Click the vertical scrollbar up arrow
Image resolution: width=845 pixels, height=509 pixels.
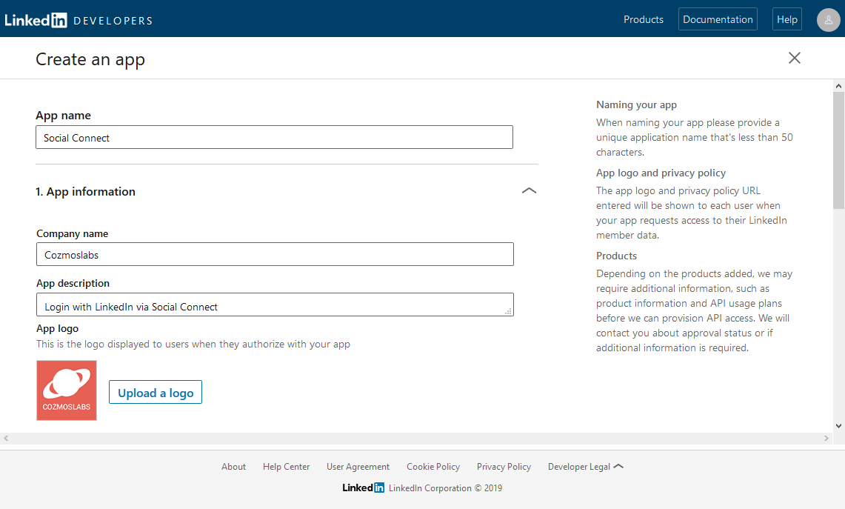pyautogui.click(x=838, y=86)
